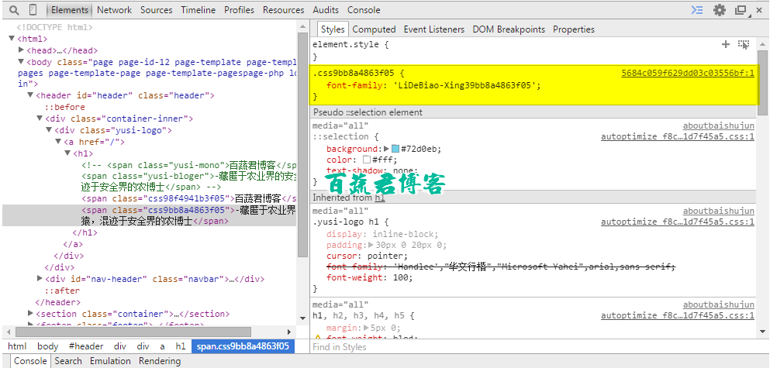Switch to Elements panel
Screen dimensions: 770x368
click(x=70, y=10)
